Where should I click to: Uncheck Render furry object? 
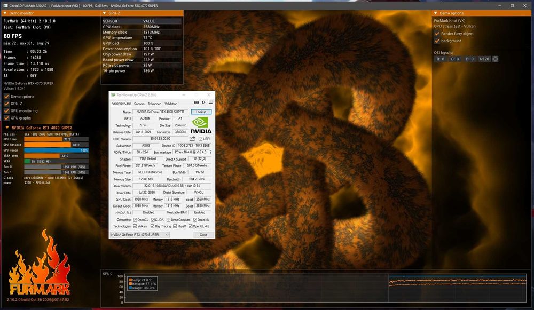pos(437,34)
